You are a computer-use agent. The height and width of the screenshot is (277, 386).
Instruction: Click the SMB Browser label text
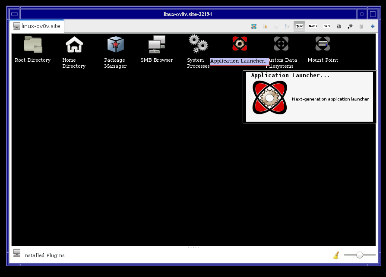click(157, 60)
